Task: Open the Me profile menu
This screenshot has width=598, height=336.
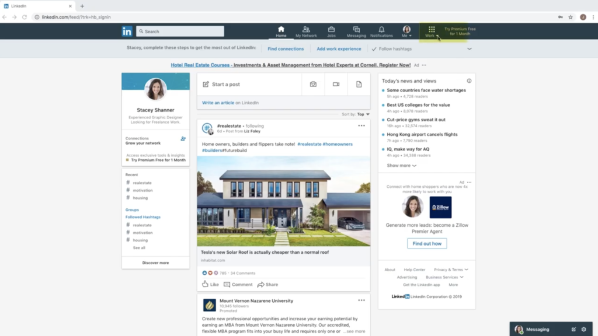Action: tap(406, 32)
